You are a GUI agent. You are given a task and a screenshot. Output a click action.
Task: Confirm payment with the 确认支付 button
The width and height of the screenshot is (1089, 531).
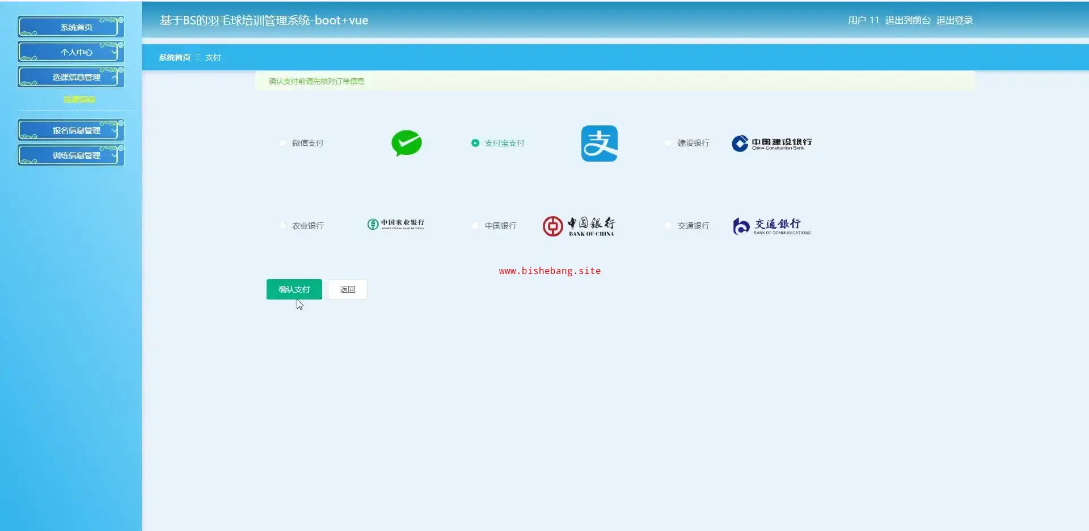[294, 289]
